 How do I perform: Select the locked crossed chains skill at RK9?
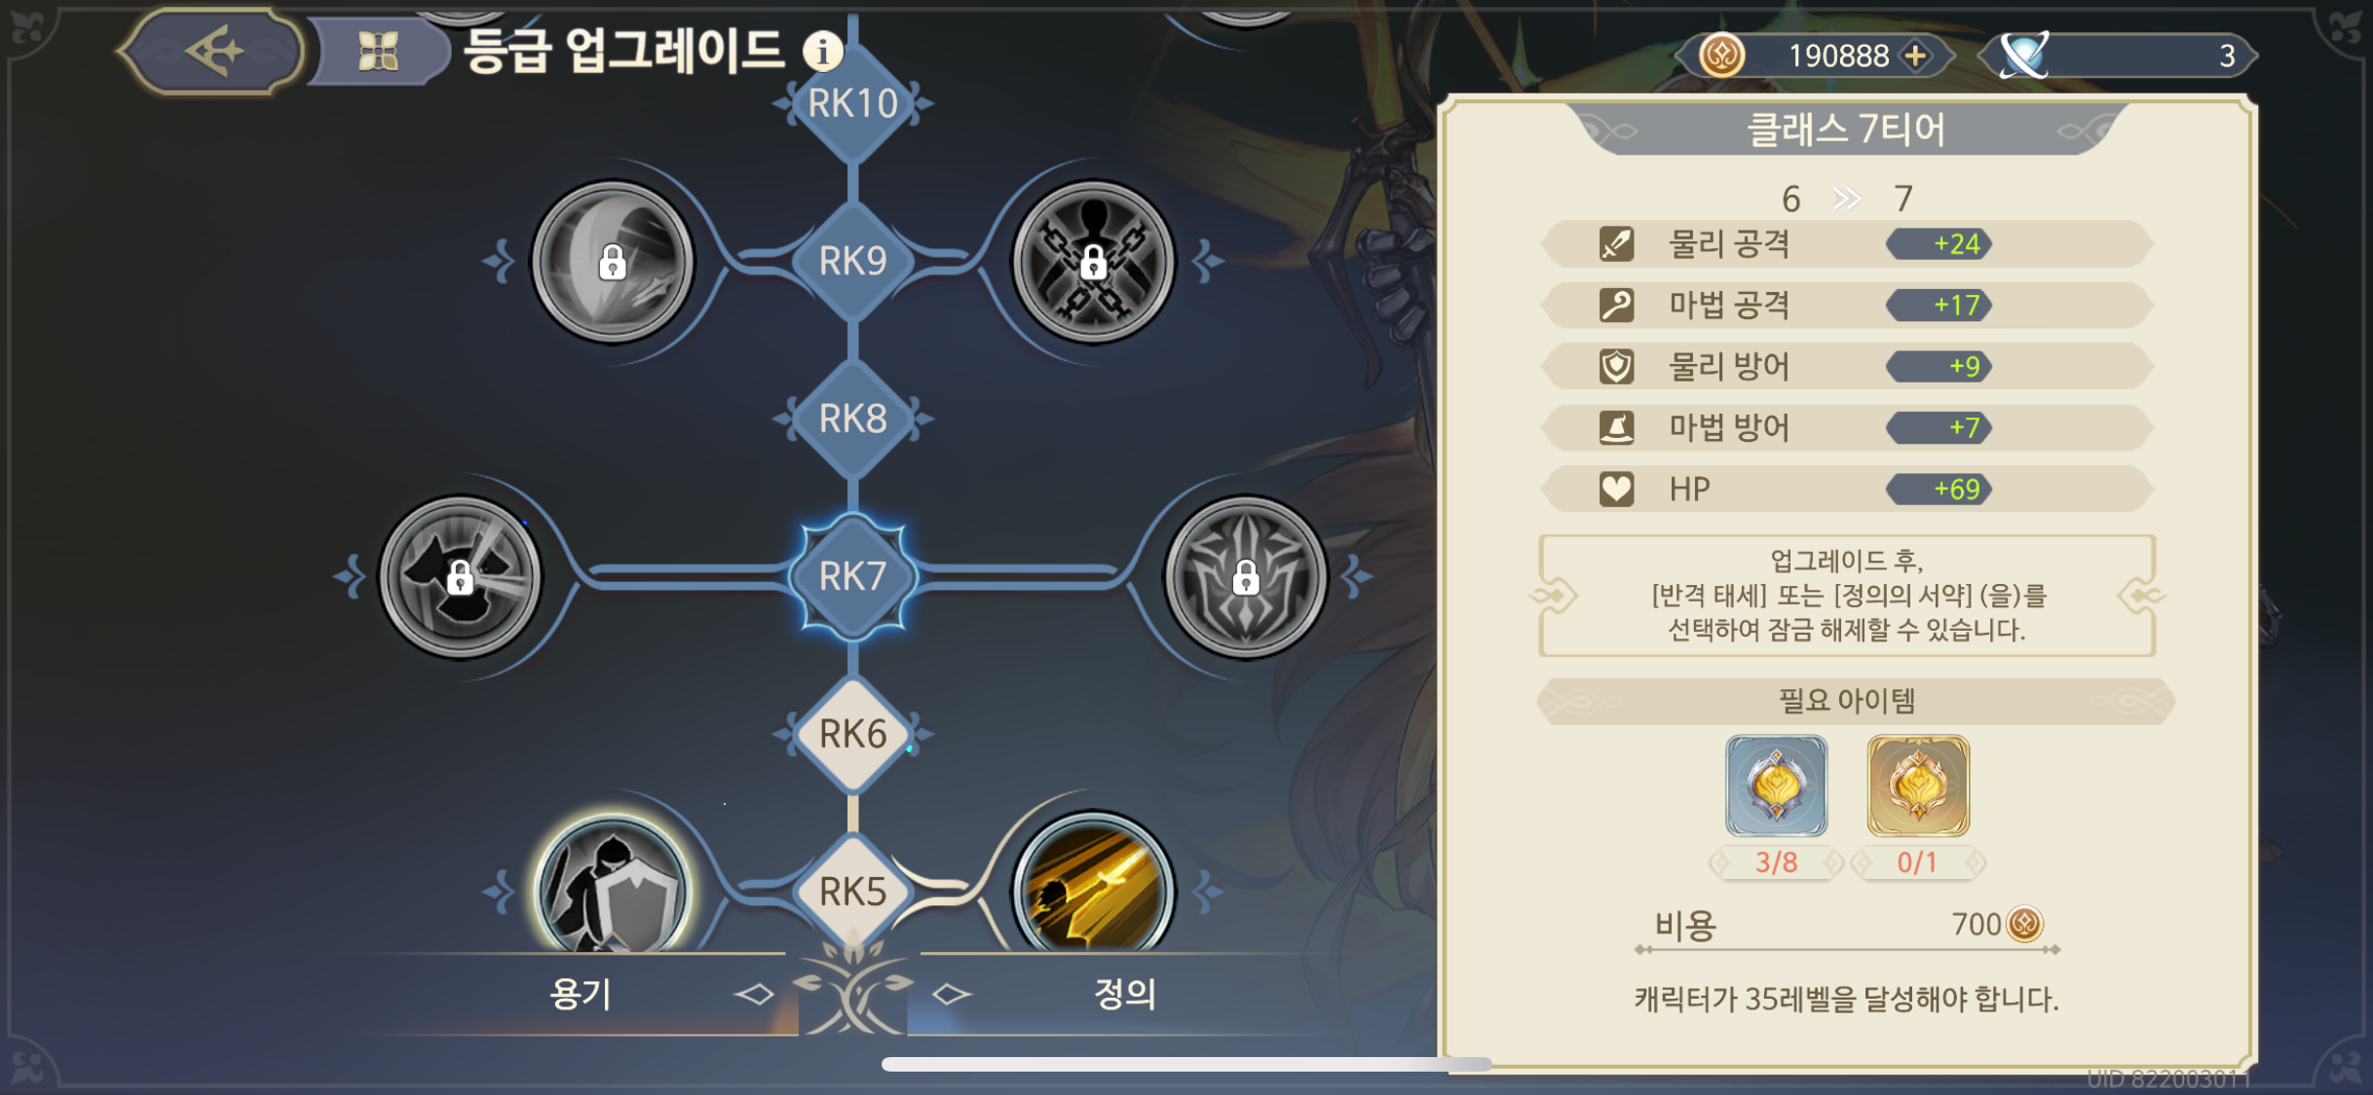click(1093, 261)
